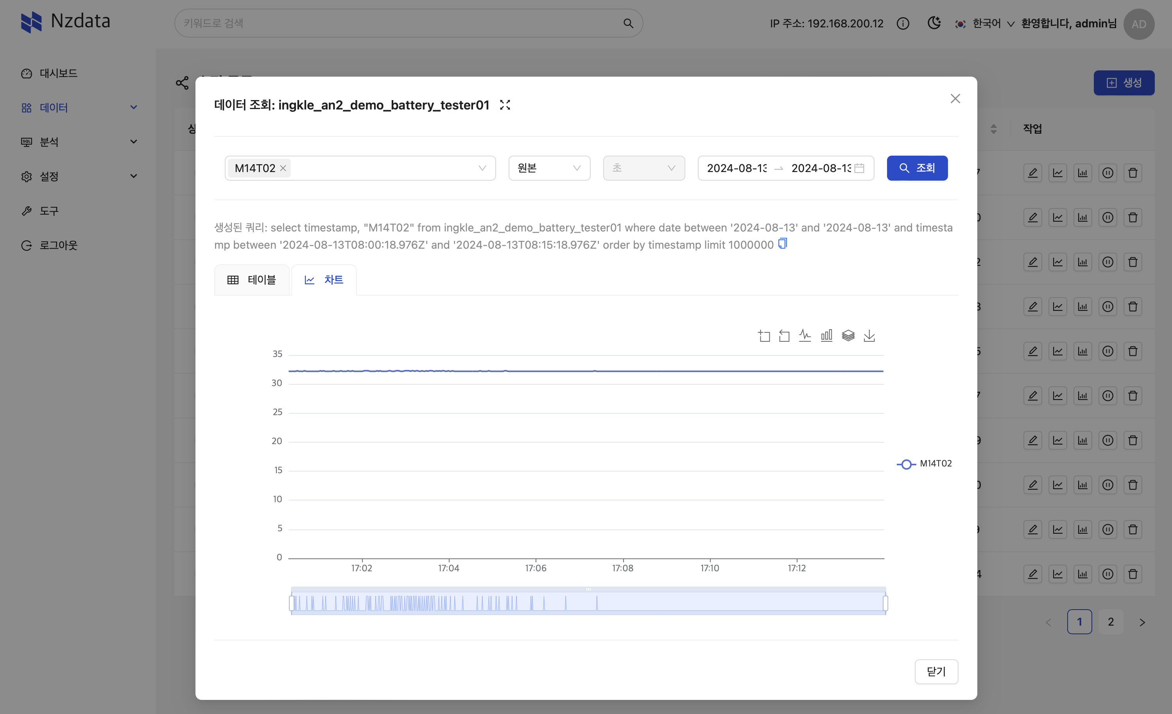Expand the 설정 sidebar chevron
This screenshot has width=1172, height=714.
(x=134, y=176)
